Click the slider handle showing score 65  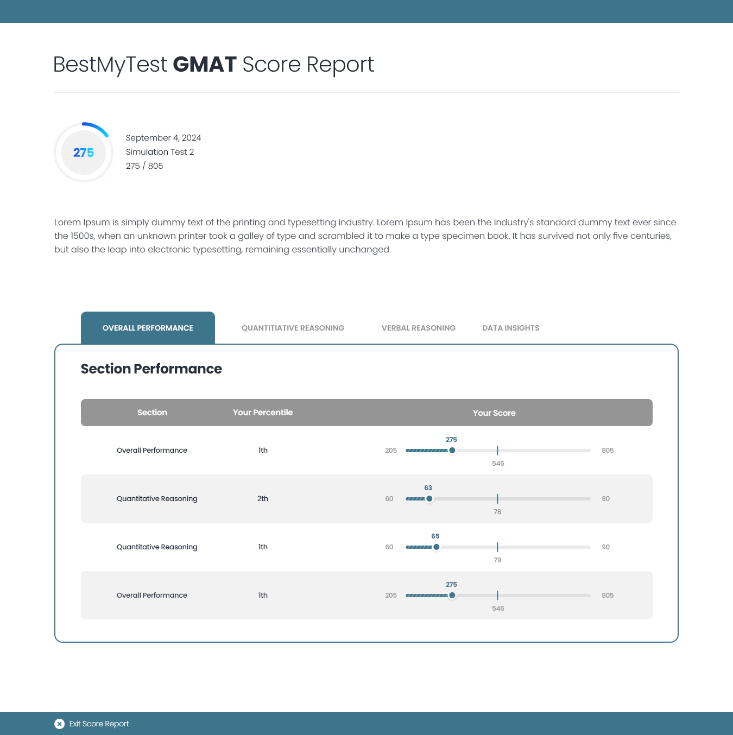pyautogui.click(x=437, y=547)
